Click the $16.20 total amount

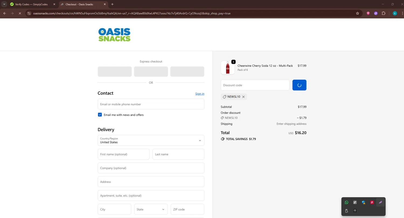[x=301, y=133]
